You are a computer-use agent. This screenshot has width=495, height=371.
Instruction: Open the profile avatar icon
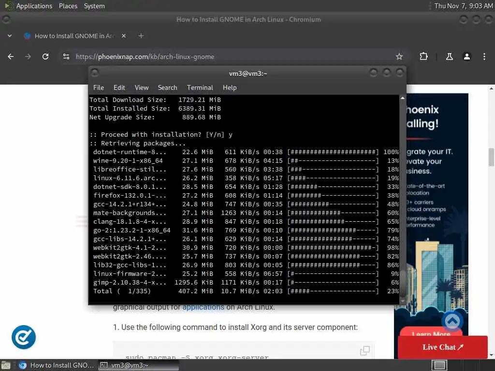click(x=467, y=57)
